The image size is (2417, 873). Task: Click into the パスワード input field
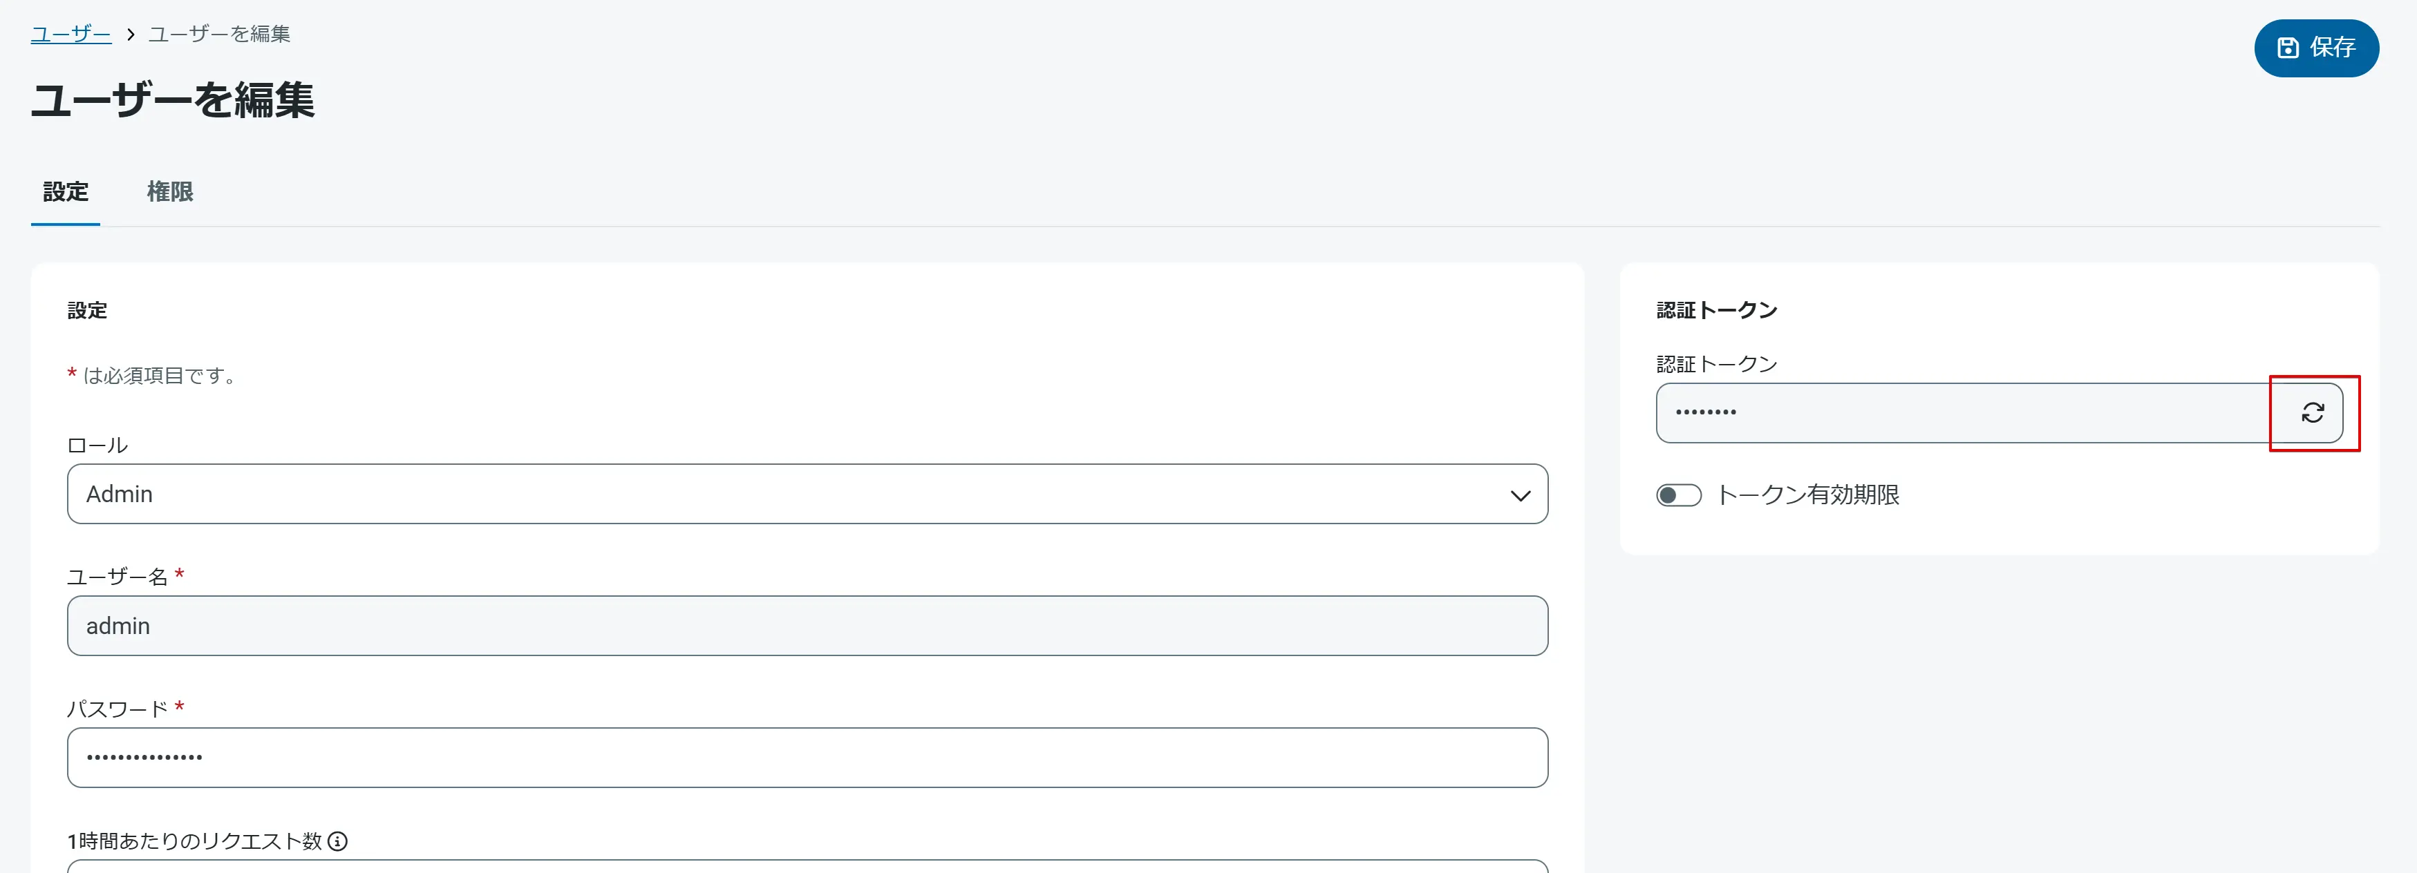coord(807,758)
